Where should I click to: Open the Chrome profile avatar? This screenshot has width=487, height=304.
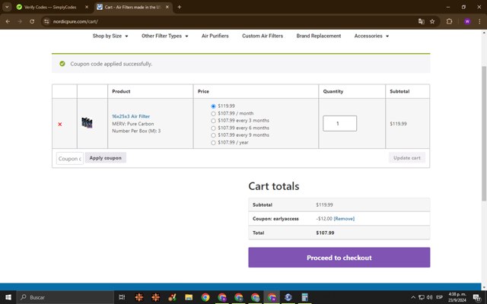pyautogui.click(x=467, y=21)
